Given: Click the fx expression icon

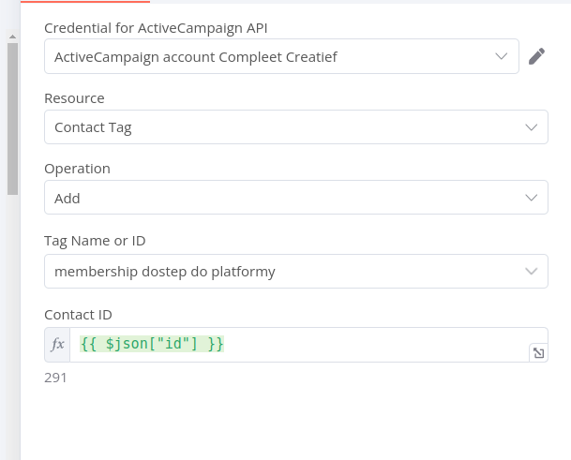Looking at the screenshot, I should (x=57, y=345).
